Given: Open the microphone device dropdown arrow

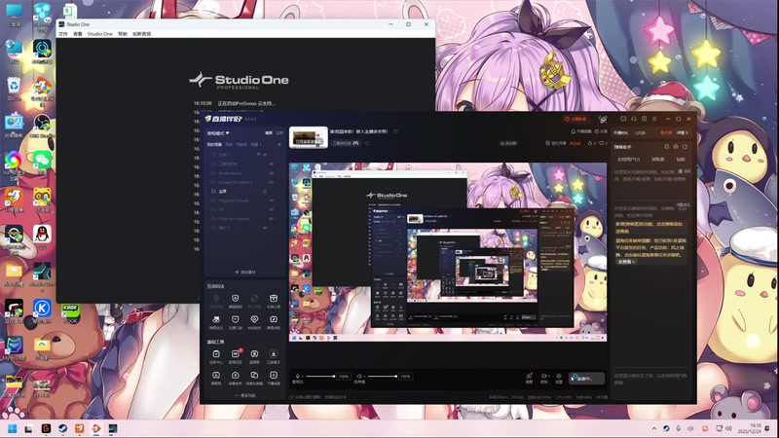Looking at the screenshot, I should click(302, 377).
